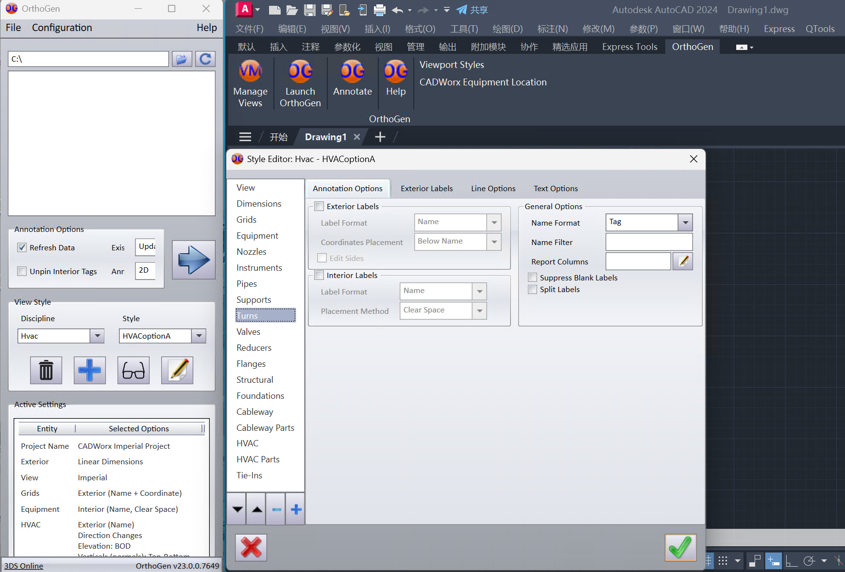This screenshot has height=572, width=845.
Task: Add a new drawing tab
Action: point(380,137)
